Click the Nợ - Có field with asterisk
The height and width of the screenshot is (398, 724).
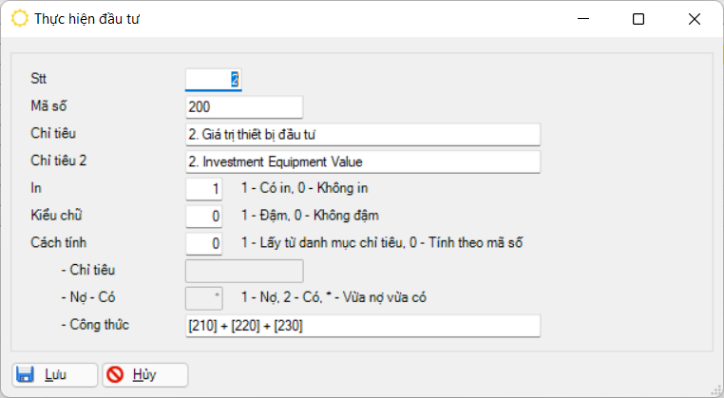(x=203, y=298)
